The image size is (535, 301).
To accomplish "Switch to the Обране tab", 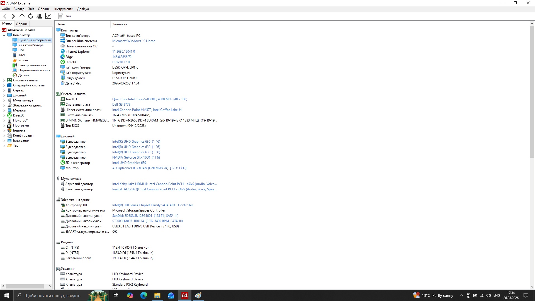I will point(22,24).
